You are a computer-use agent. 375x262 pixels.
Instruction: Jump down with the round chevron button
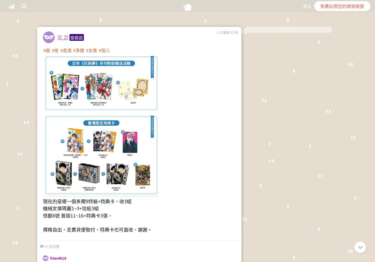360,247
